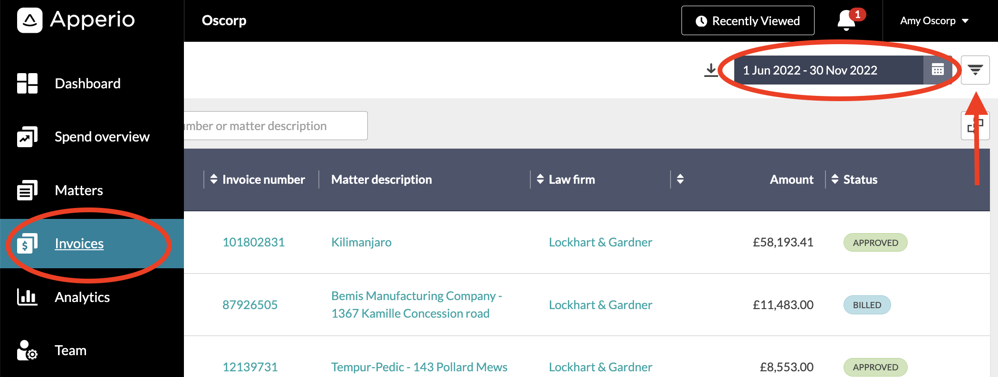Click APPROVED status in the Tempur-Pedic row
The height and width of the screenshot is (377, 998).
875,367
